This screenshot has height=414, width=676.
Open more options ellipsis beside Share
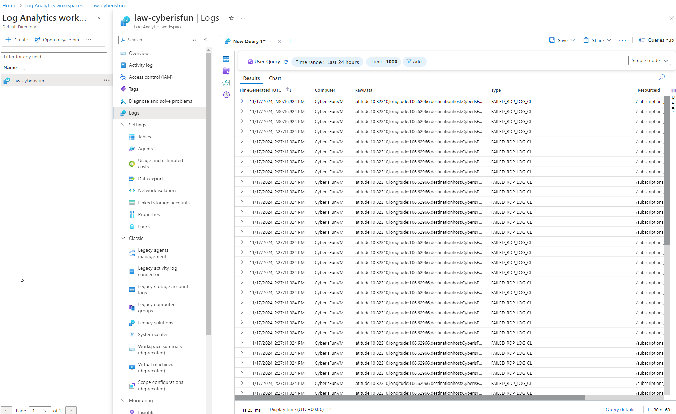pyautogui.click(x=622, y=40)
